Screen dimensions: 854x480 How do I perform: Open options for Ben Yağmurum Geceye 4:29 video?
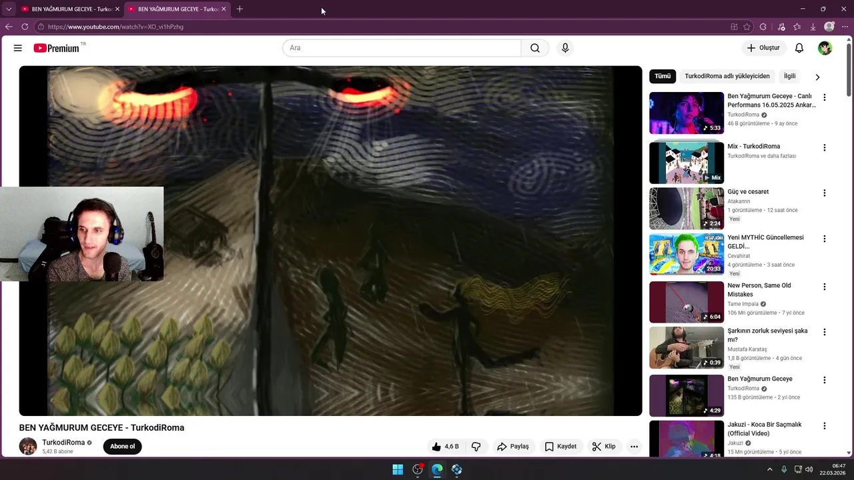pos(824,380)
